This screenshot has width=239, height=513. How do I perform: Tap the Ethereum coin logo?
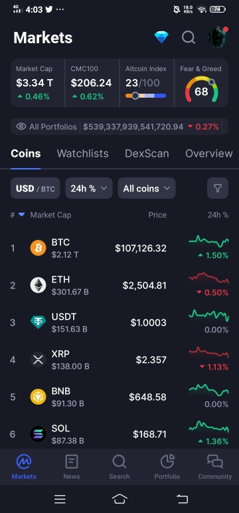39,285
